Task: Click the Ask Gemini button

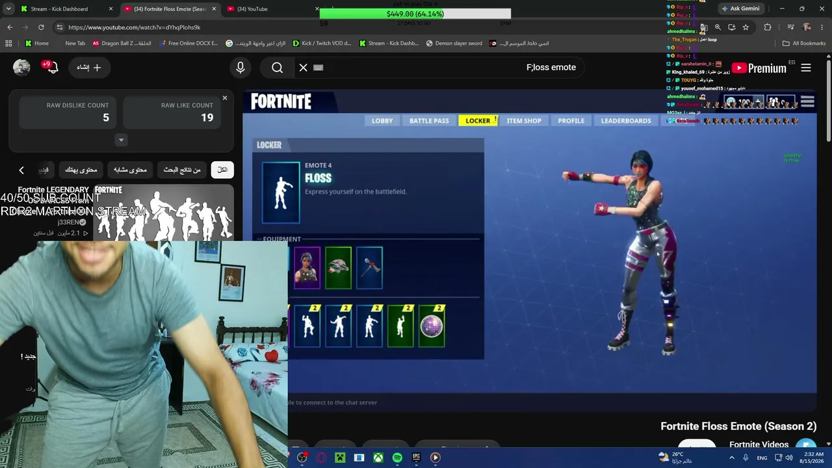Action: pyautogui.click(x=740, y=9)
